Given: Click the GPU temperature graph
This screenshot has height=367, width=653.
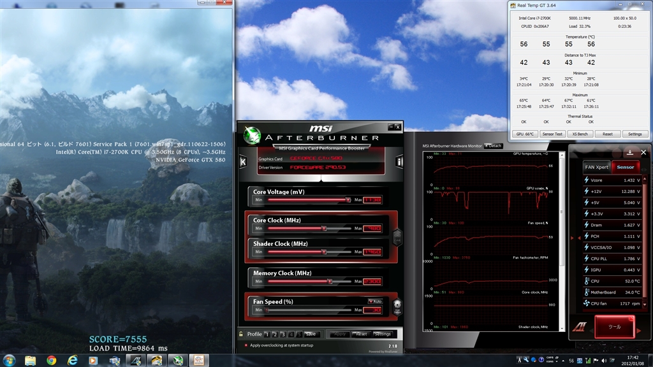Looking at the screenshot, I should coord(490,168).
